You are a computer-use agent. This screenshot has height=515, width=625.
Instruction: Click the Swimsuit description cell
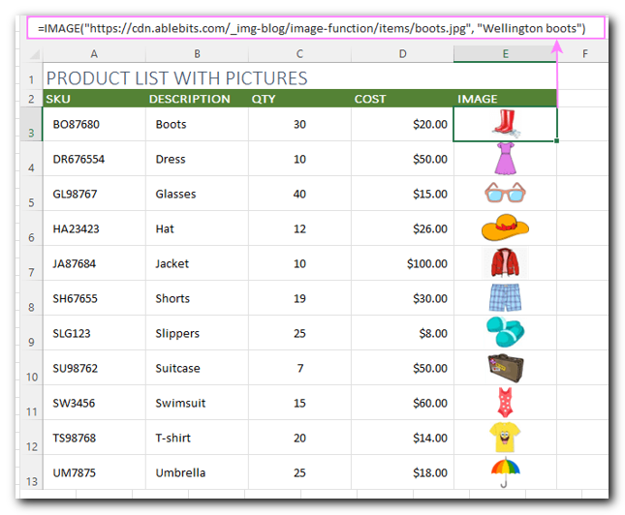tap(197, 403)
